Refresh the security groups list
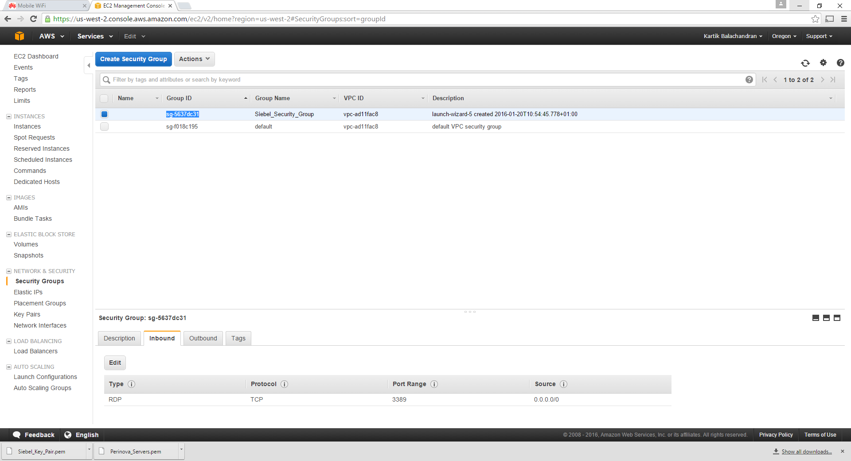The width and height of the screenshot is (851, 461). click(805, 63)
